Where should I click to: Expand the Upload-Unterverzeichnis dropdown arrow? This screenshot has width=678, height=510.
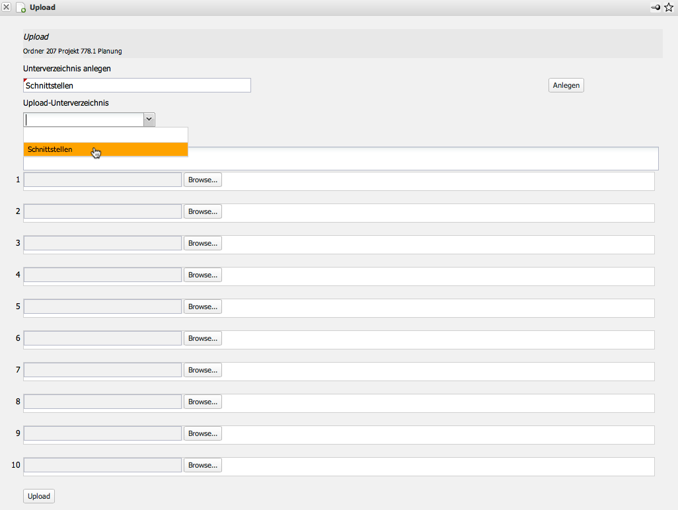tap(149, 120)
